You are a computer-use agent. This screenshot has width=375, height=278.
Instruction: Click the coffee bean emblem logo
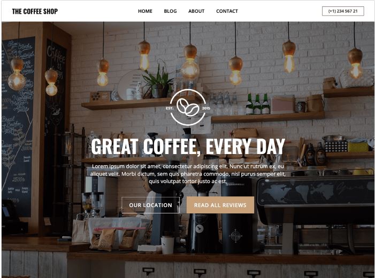(188, 107)
